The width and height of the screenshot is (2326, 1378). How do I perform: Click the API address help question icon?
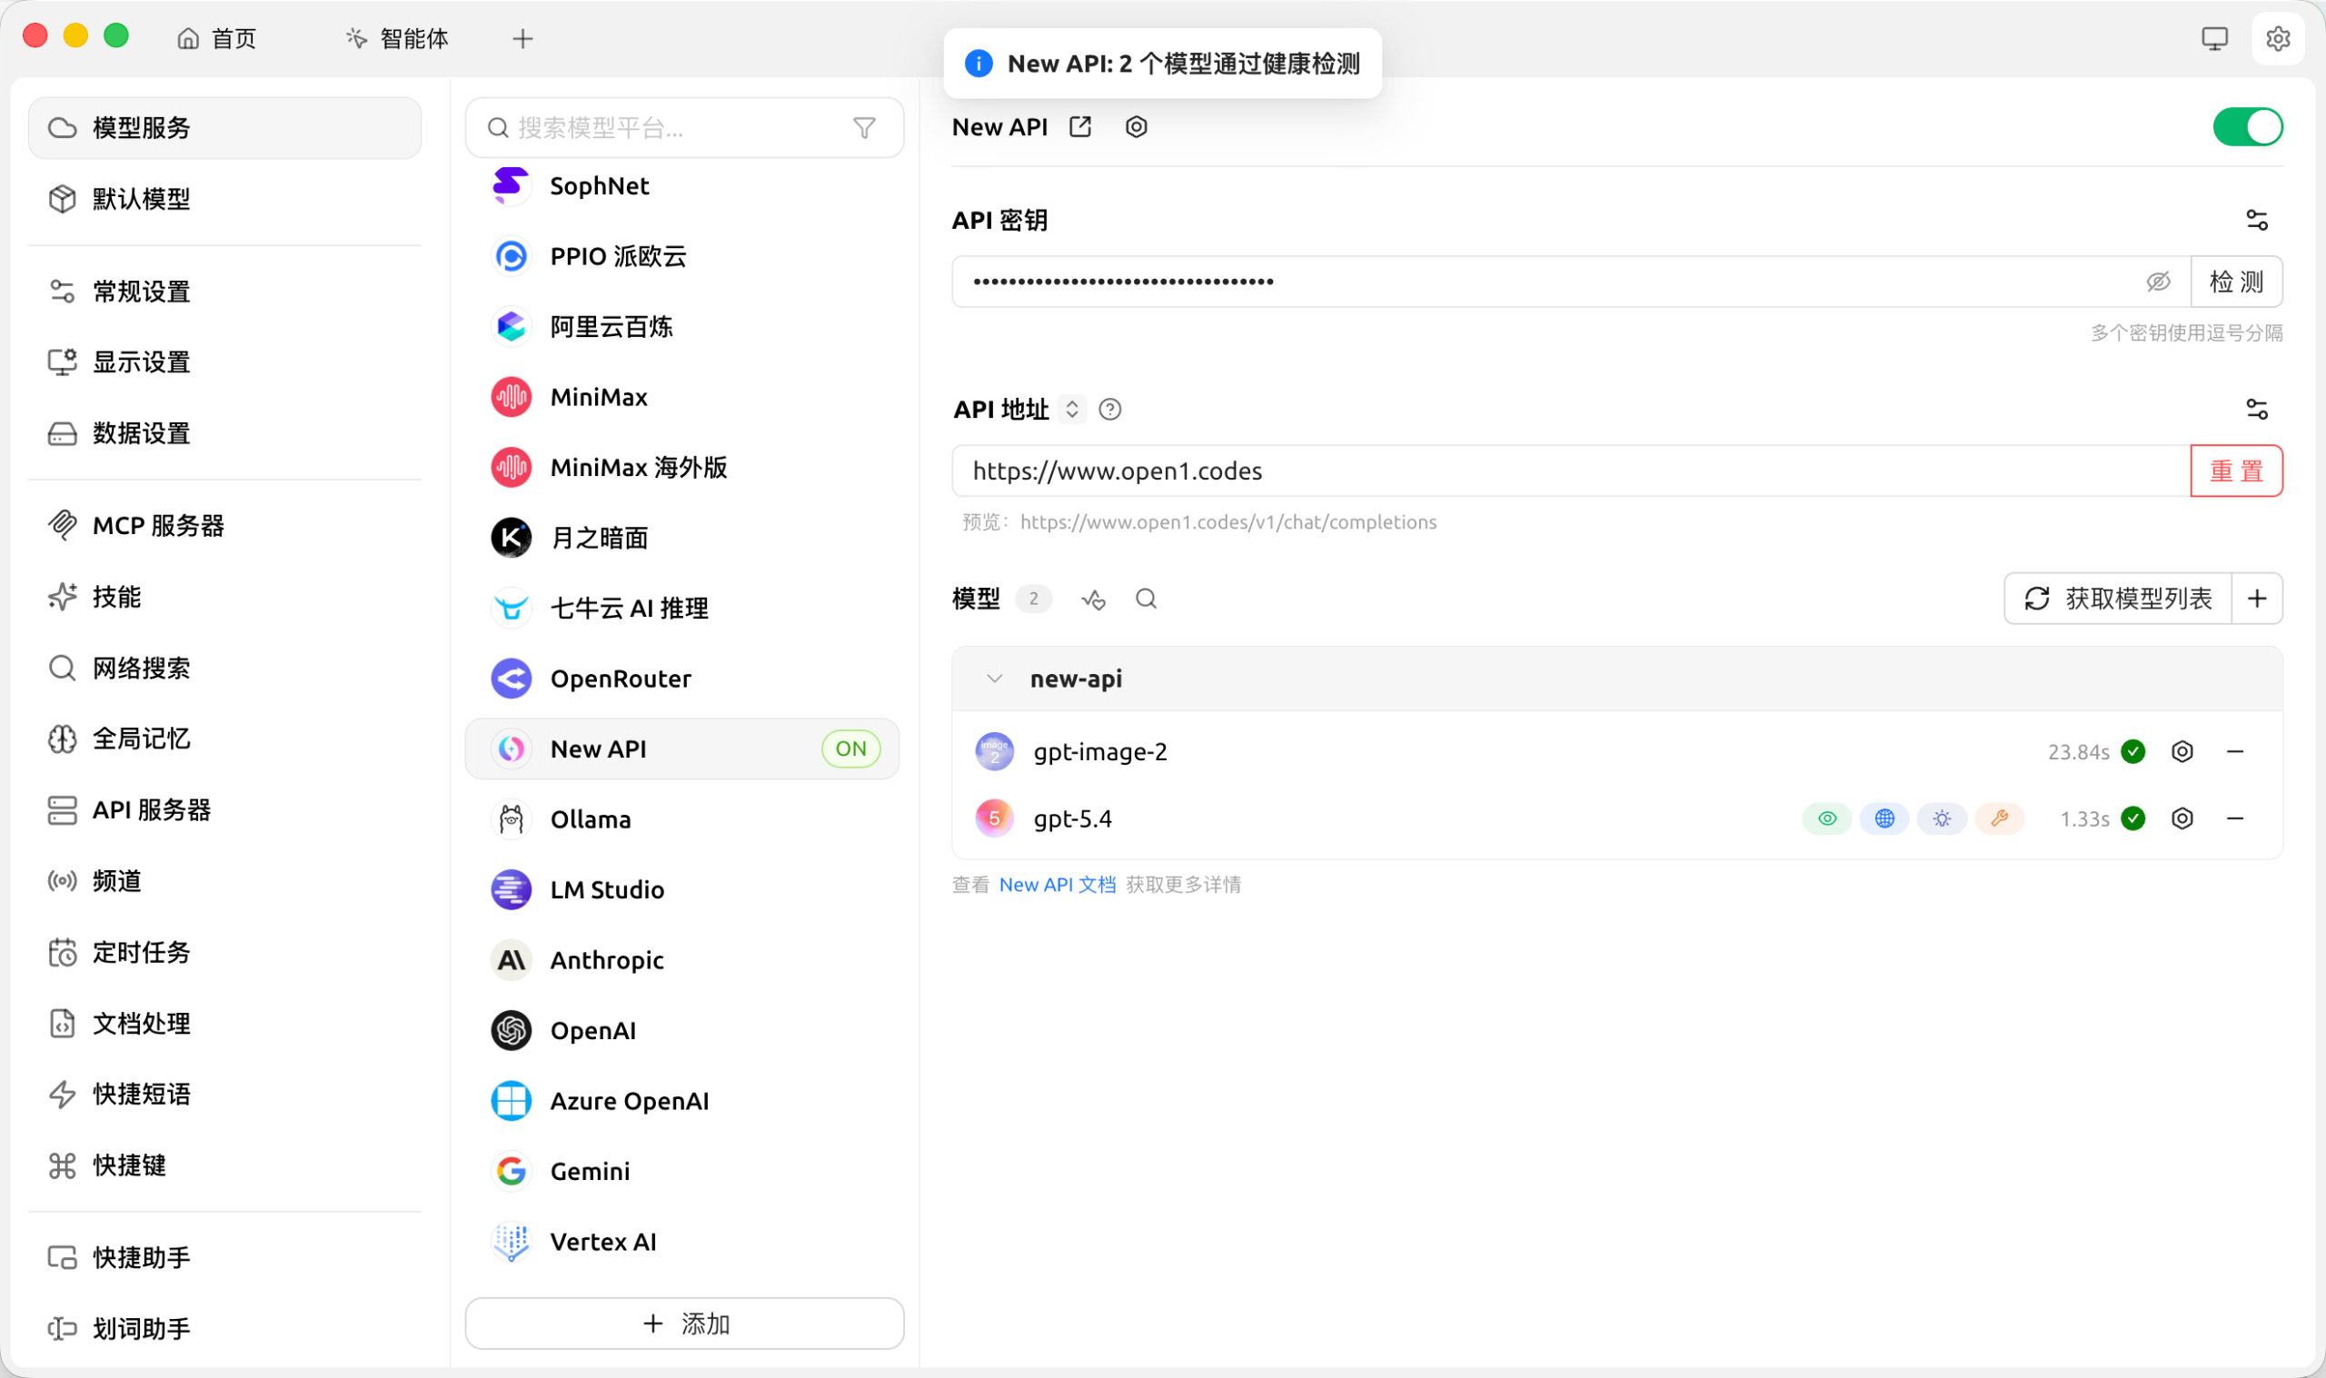point(1109,410)
